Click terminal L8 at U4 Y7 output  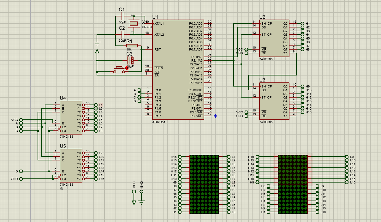pyautogui.click(x=96, y=131)
